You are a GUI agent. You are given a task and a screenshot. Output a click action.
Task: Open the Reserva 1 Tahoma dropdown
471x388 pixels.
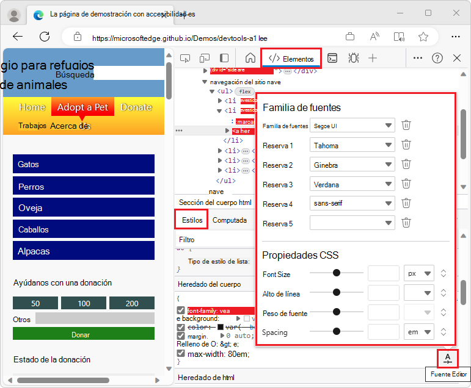coord(352,145)
